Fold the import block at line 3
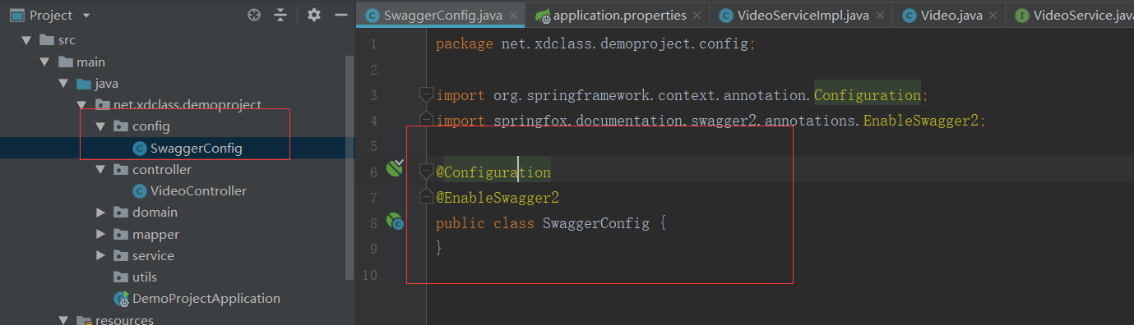The height and width of the screenshot is (325, 1134). [x=425, y=95]
